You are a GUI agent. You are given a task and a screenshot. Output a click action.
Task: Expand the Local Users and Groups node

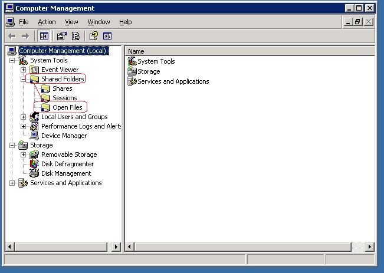point(24,117)
